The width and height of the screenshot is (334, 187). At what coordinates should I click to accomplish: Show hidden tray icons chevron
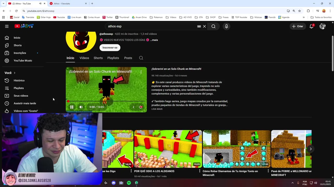pyautogui.click(x=293, y=183)
